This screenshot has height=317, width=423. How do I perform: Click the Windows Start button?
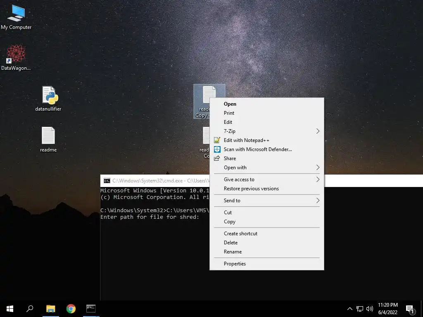click(x=10, y=309)
